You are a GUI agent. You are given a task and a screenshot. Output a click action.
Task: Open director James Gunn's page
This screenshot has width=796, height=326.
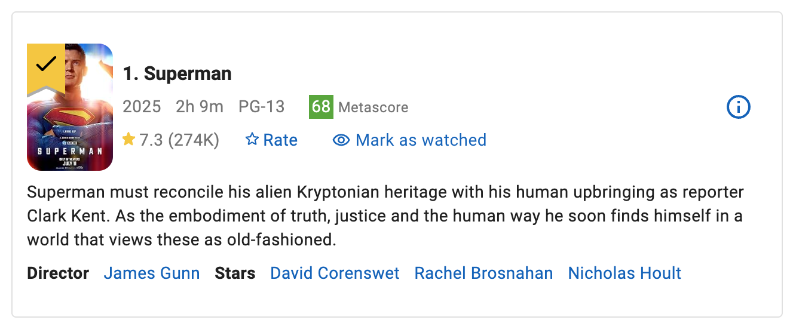(152, 273)
